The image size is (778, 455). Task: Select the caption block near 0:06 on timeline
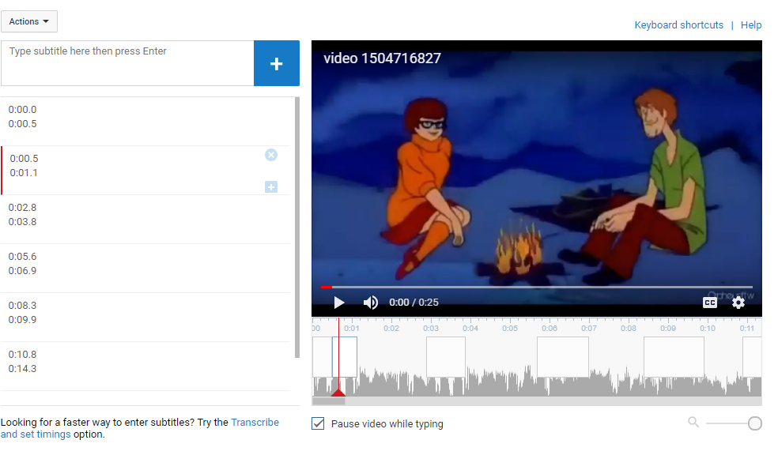(563, 357)
